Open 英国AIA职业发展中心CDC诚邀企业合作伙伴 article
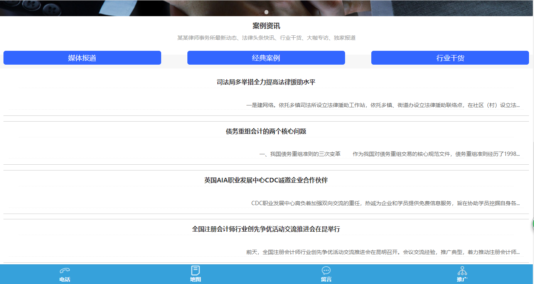The height and width of the screenshot is (284, 534). pyautogui.click(x=266, y=180)
